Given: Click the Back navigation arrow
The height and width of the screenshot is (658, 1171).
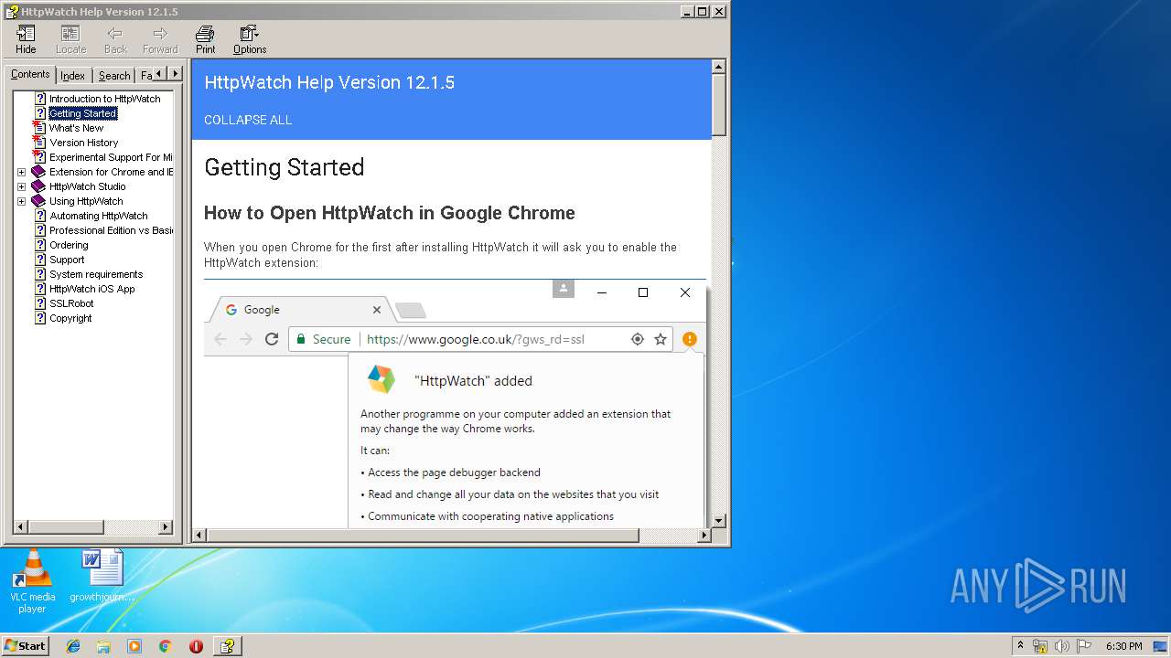Looking at the screenshot, I should 115,39.
